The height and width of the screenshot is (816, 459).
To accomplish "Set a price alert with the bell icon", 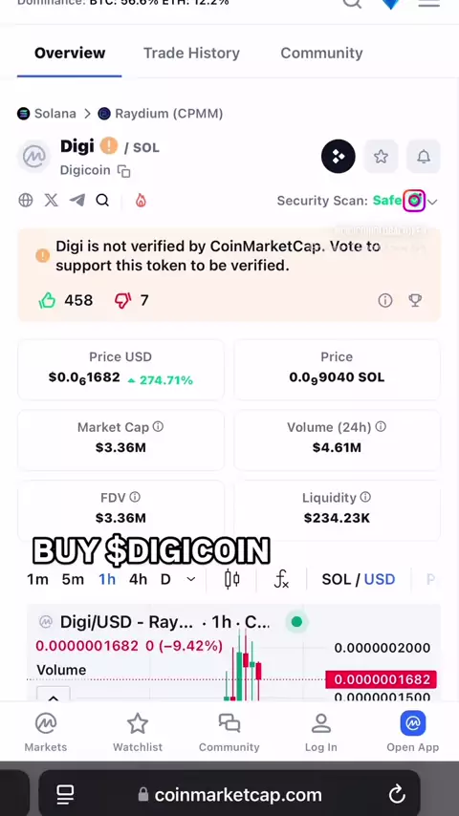I will tap(424, 156).
